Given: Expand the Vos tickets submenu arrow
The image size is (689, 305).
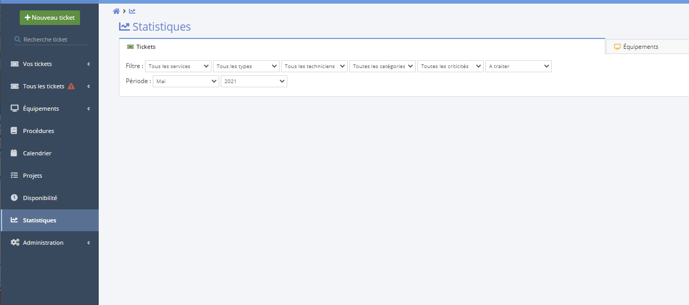Looking at the screenshot, I should click(x=88, y=64).
